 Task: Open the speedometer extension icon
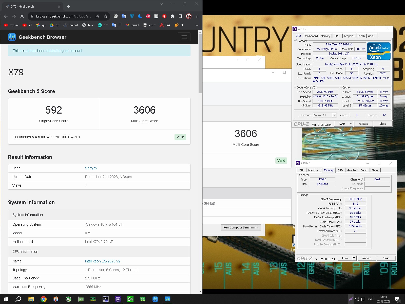(116, 16)
